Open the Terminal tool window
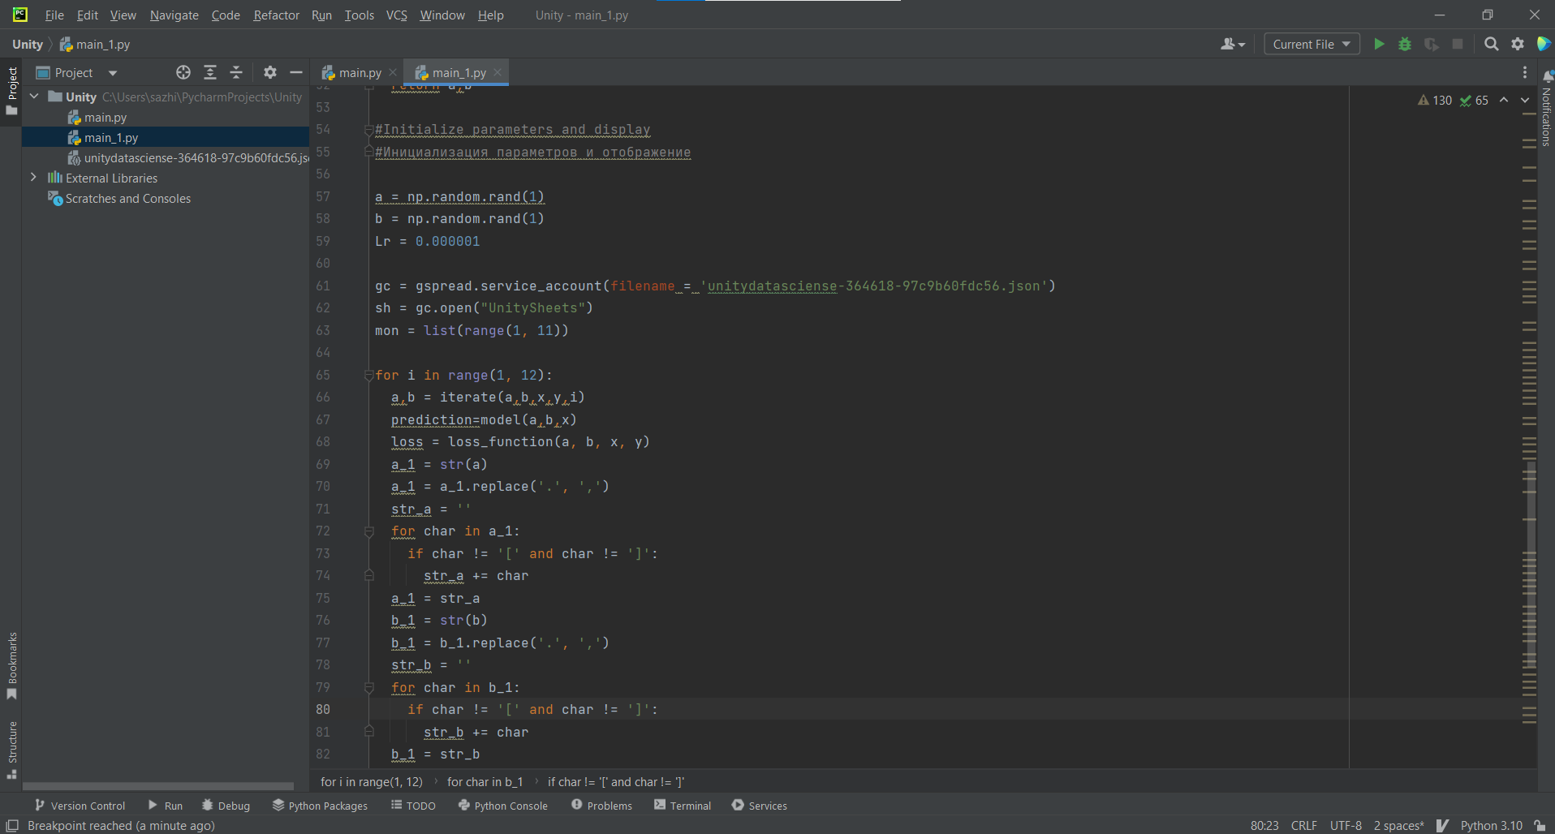1555x834 pixels. click(x=683, y=806)
